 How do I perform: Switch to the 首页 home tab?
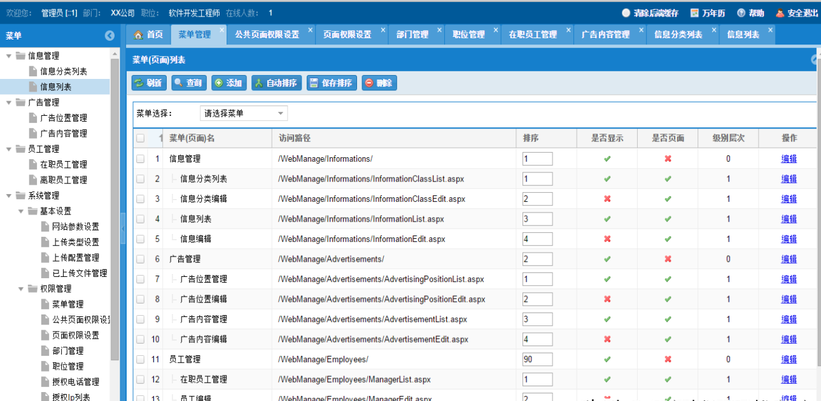pyautogui.click(x=148, y=35)
